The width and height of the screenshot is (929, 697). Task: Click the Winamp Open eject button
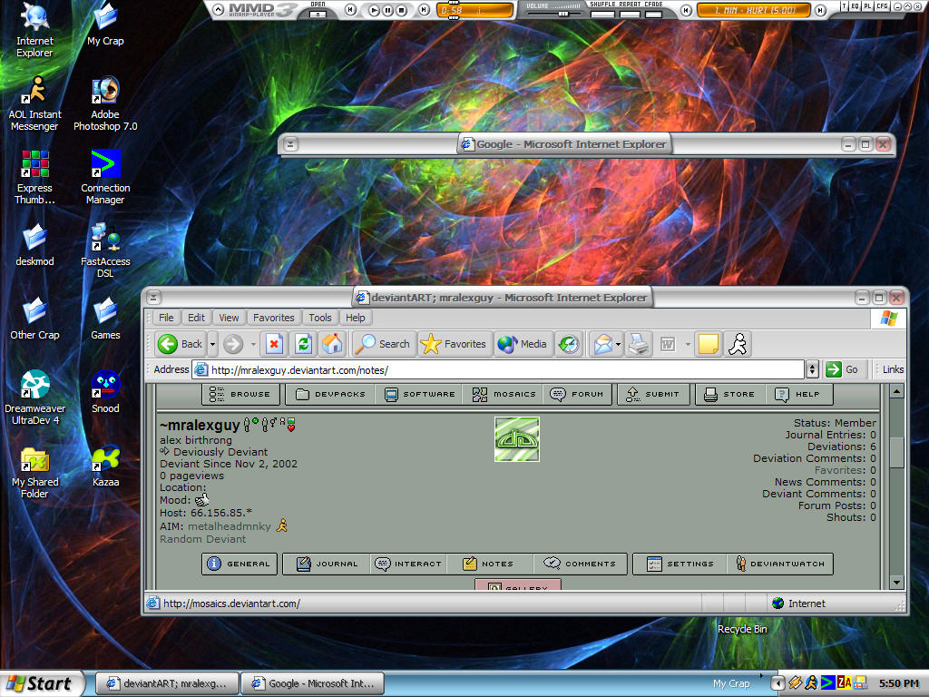click(x=318, y=13)
